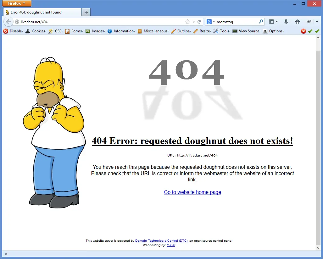Viewport: 323px width, 259px height.
Task: Open the View Source menu
Action: 247,31
